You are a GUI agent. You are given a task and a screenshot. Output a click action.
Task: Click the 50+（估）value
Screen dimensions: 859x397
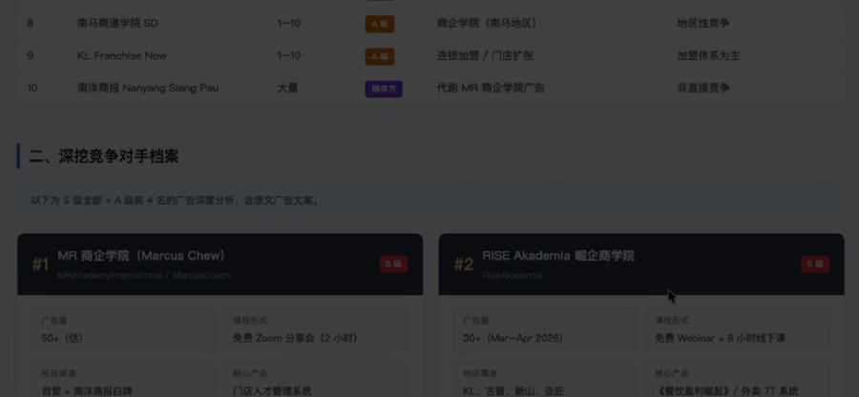(62, 339)
